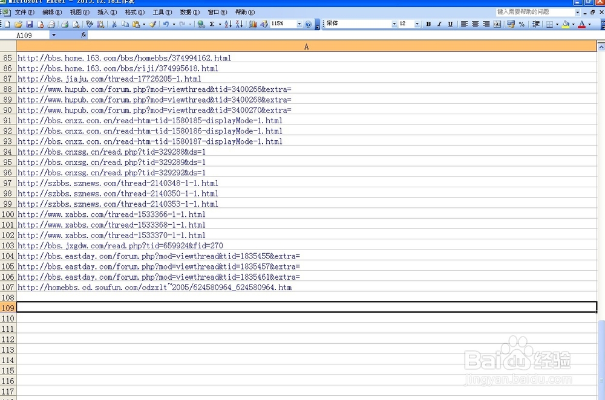Expand the Paste options arrow
Image resolution: width=605 pixels, height=400 pixels.
coord(144,24)
